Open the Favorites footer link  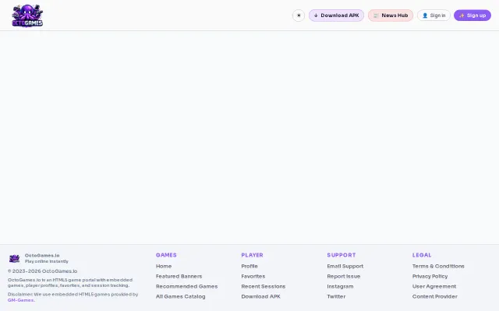[x=253, y=277]
